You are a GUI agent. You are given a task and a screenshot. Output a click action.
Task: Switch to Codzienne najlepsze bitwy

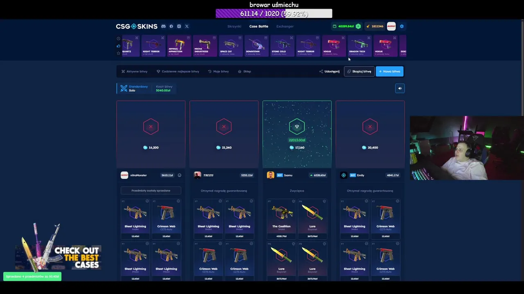(x=178, y=71)
